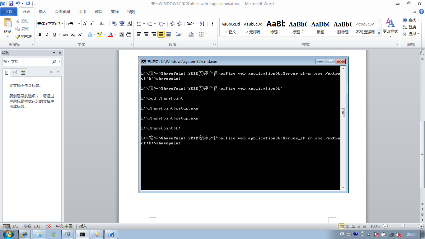The image size is (425, 239).
Task: Grow the font size
Action: point(85,24)
